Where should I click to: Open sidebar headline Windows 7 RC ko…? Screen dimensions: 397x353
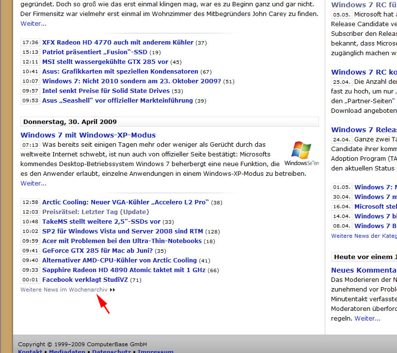[x=364, y=72]
